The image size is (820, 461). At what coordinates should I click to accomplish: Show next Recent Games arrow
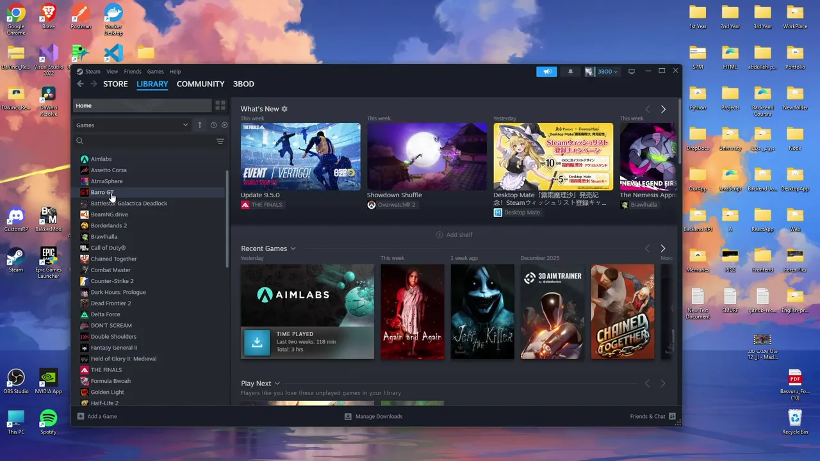pos(663,248)
